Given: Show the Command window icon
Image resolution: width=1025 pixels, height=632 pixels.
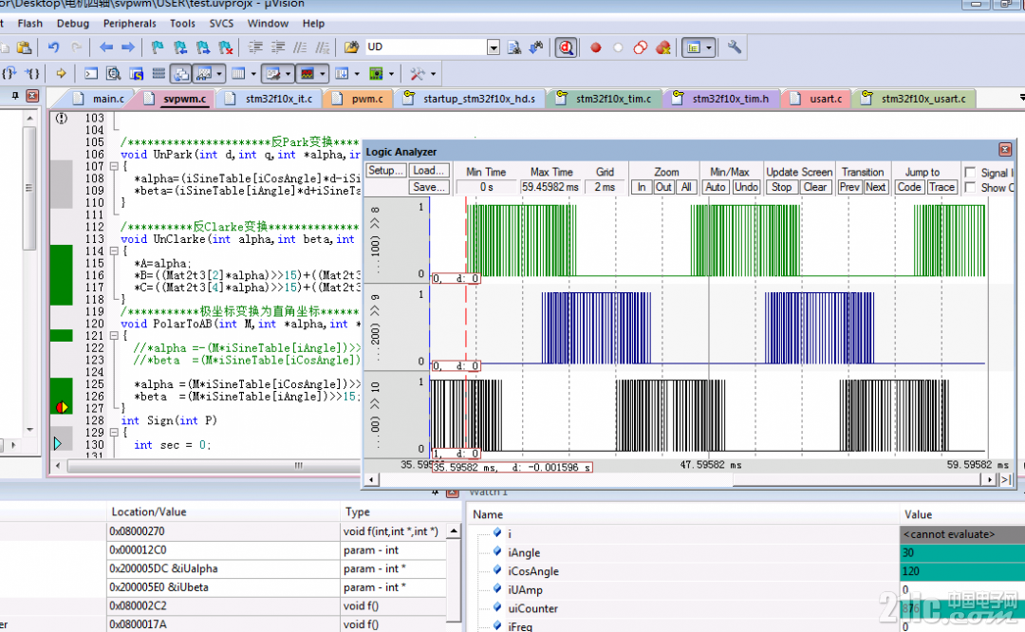Looking at the screenshot, I should tap(91, 73).
